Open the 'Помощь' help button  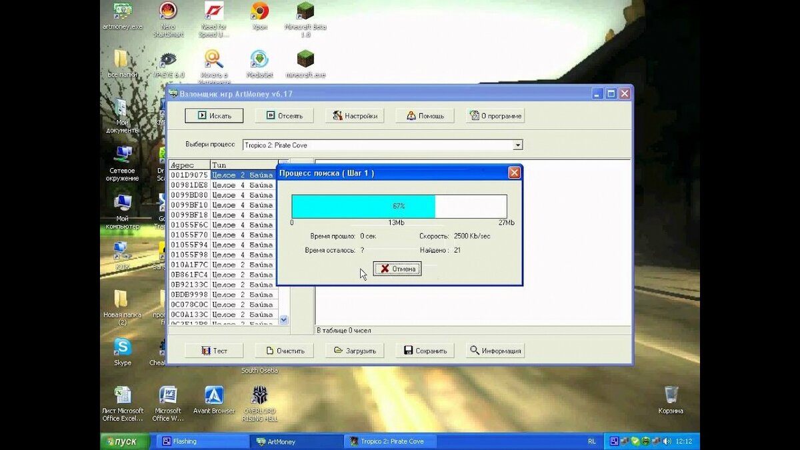point(425,115)
